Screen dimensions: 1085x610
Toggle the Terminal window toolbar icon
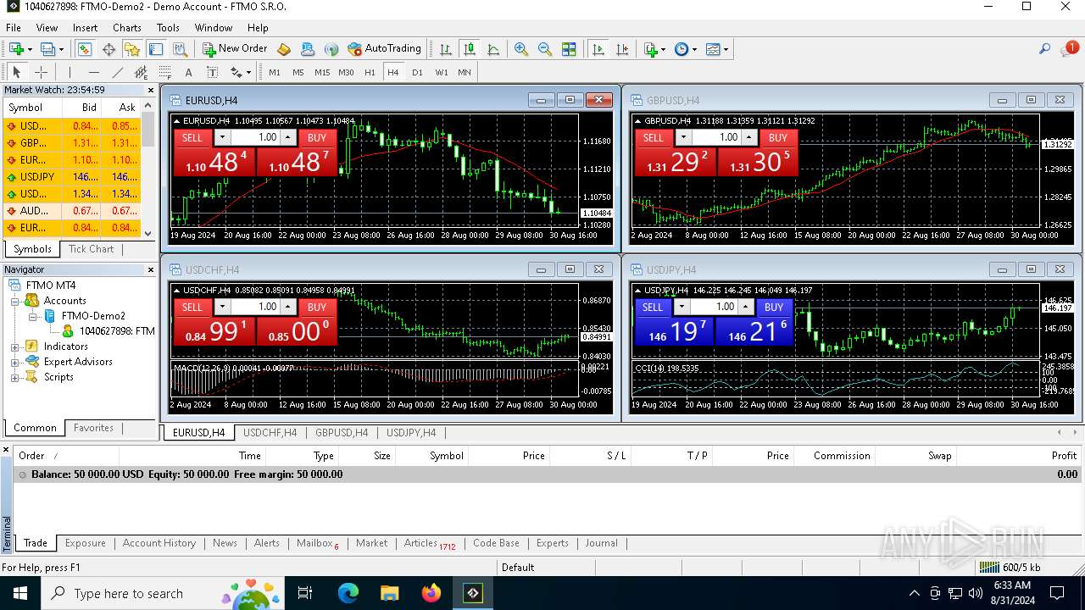tap(156, 49)
